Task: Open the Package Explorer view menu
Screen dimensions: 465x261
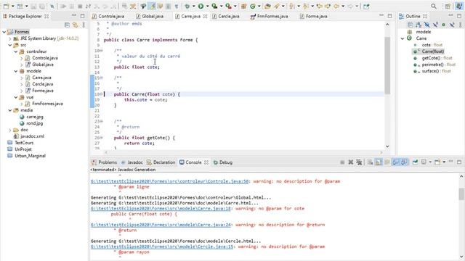Action: 84,25
